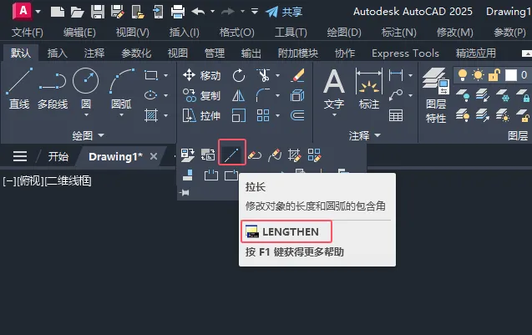Open the Modify (修改) menu
The image size is (532, 335).
coord(454,33)
